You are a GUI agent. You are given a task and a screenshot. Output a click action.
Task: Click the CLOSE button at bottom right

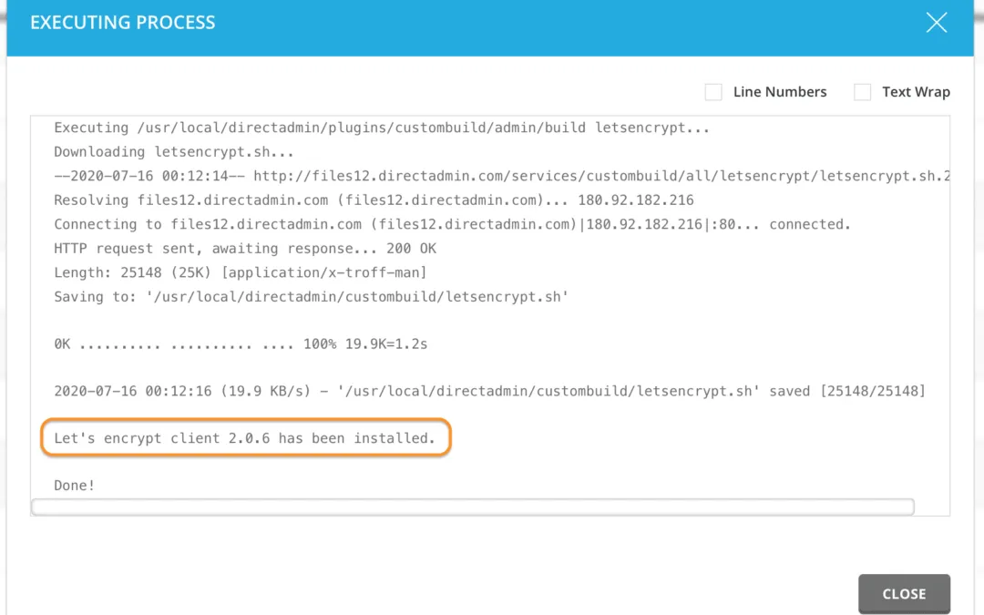tap(904, 593)
